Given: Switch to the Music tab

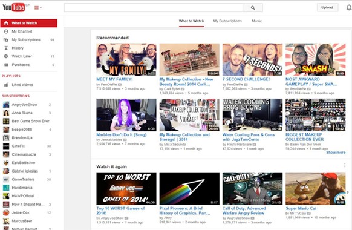Looking at the screenshot, I should 256,21.
